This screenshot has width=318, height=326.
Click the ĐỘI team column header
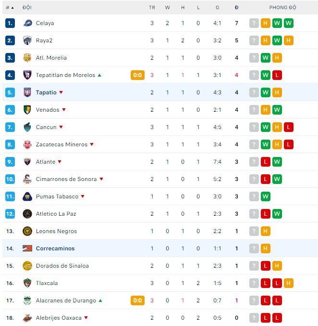click(27, 8)
